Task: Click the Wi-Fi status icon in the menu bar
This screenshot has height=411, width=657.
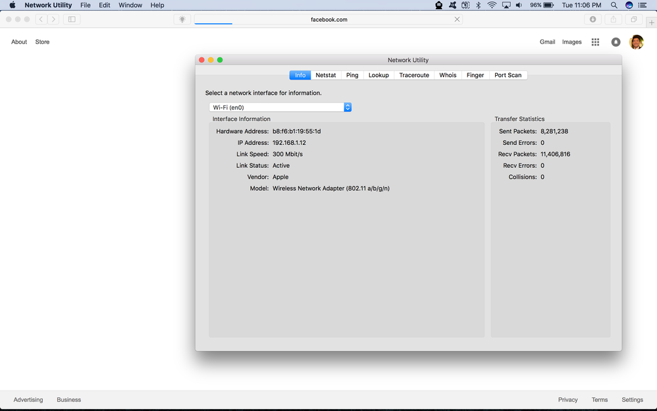Action: click(492, 5)
